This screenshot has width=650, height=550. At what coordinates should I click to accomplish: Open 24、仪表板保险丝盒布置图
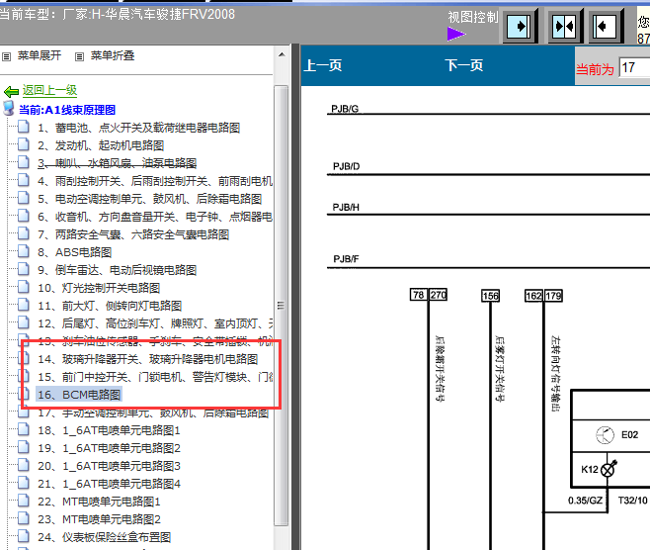[105, 537]
